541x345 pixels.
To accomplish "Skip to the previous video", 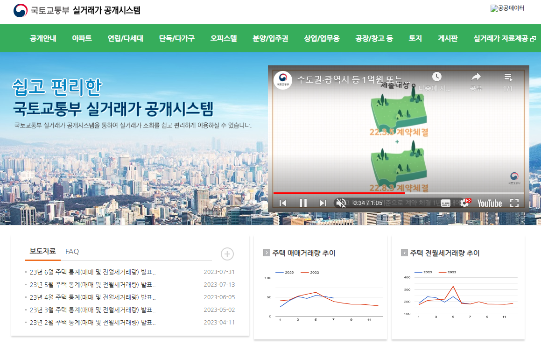I will (283, 203).
